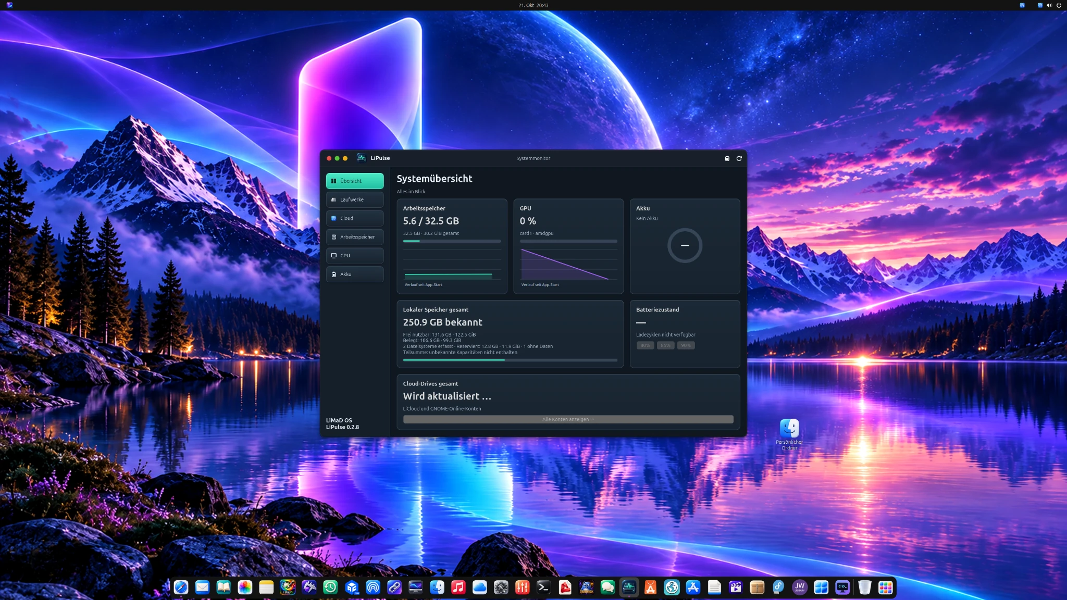Open the Akku sidebar tab

click(355, 274)
